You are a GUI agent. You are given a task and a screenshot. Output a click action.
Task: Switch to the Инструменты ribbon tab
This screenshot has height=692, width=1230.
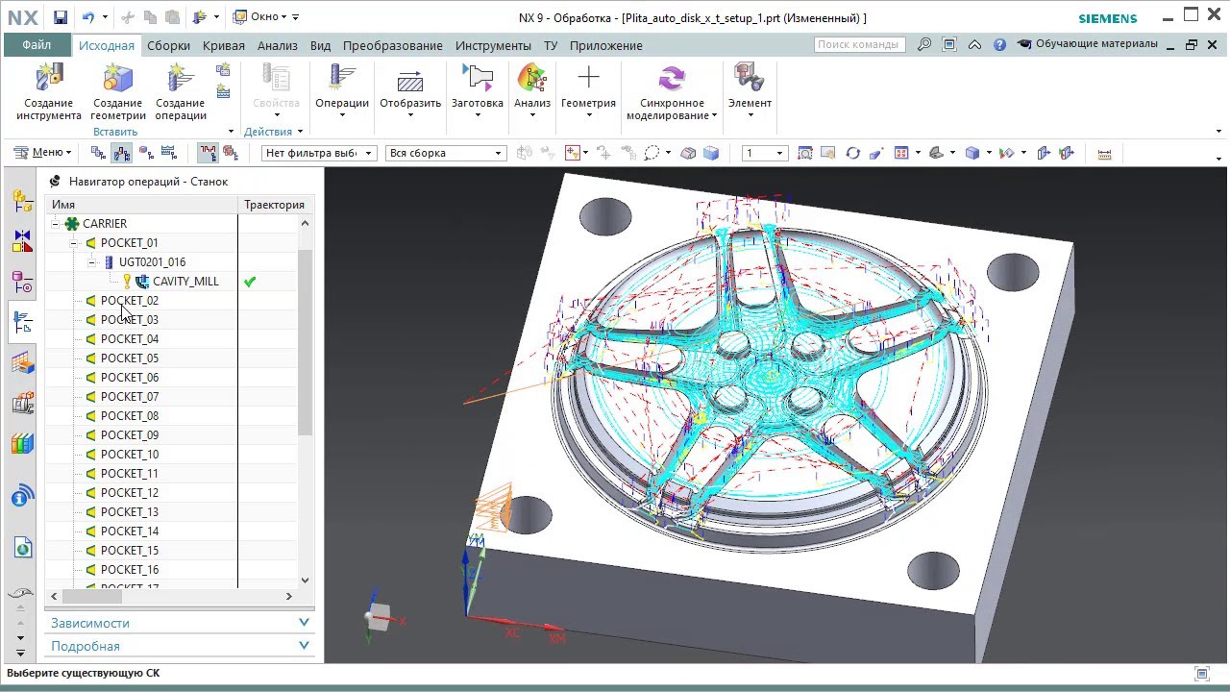click(x=493, y=45)
